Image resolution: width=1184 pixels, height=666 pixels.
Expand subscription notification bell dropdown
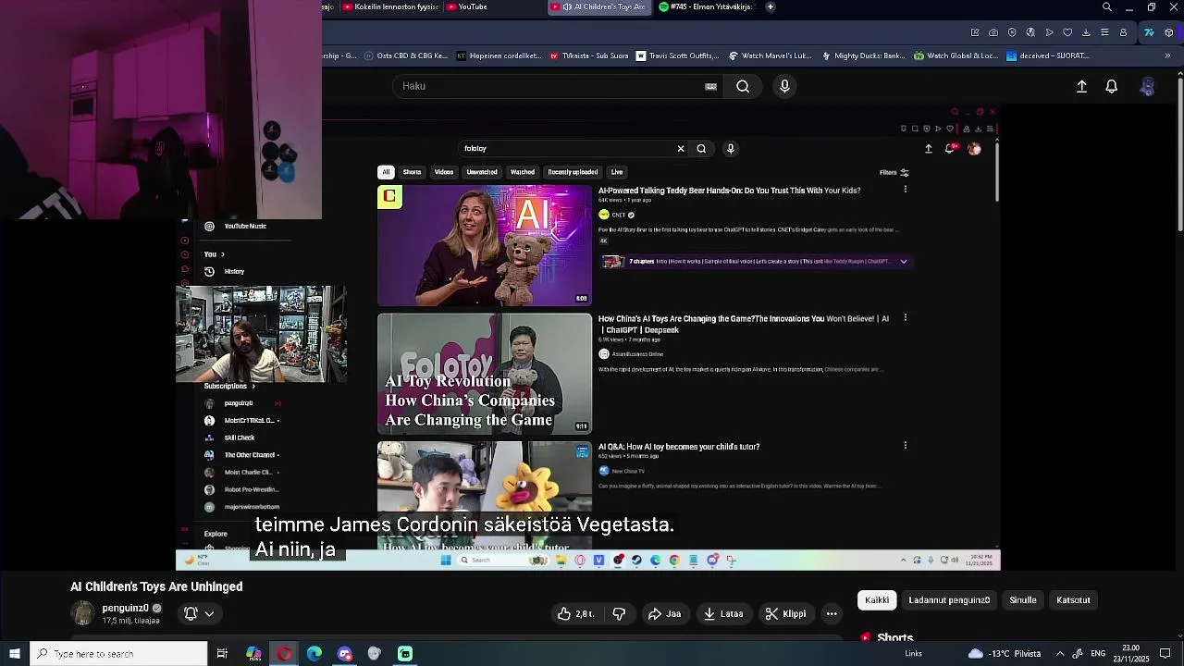pyautogui.click(x=199, y=613)
